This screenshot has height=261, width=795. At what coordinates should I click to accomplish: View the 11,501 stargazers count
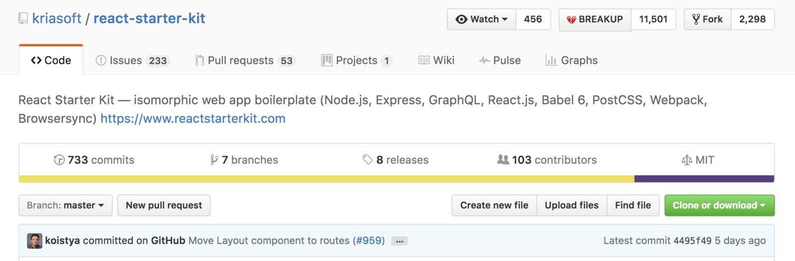point(653,19)
